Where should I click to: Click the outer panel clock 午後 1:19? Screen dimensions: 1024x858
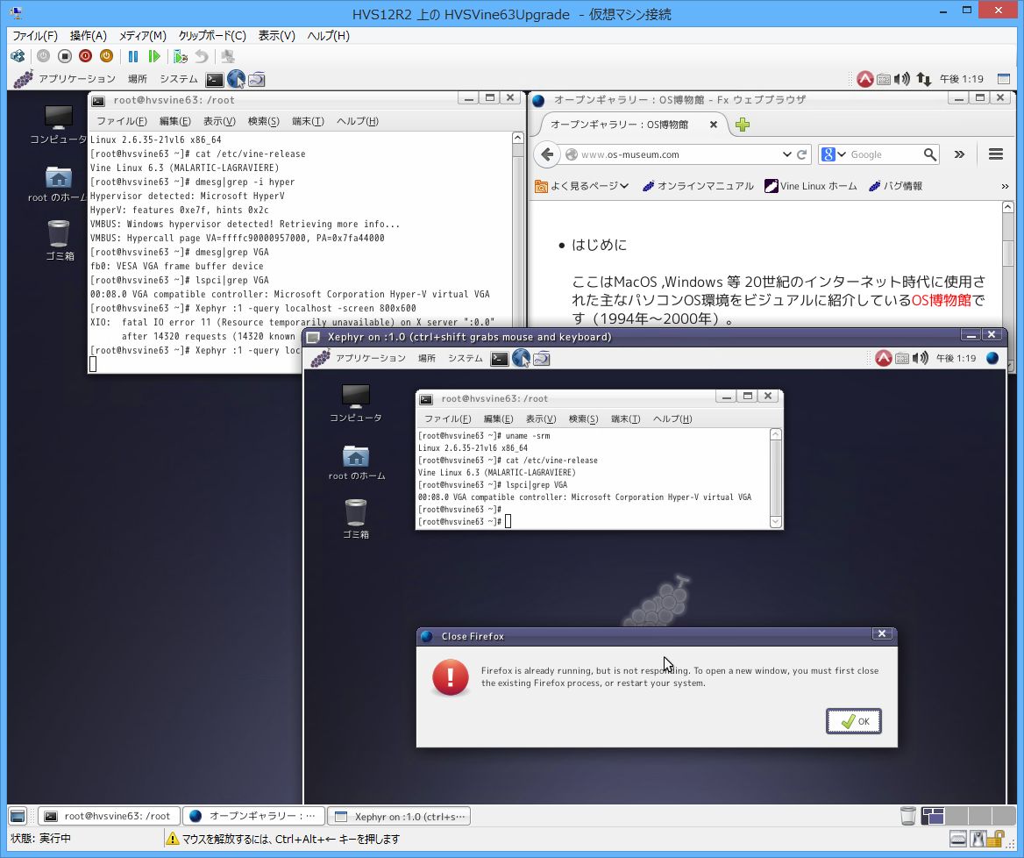961,79
